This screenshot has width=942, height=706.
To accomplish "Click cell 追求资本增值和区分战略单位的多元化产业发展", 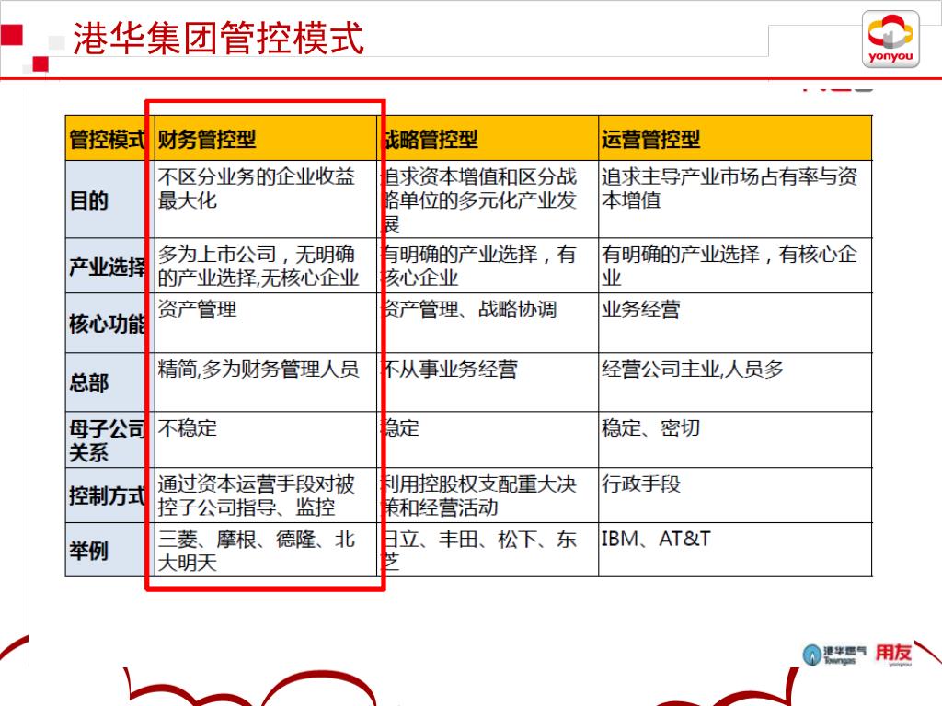I will (488, 199).
